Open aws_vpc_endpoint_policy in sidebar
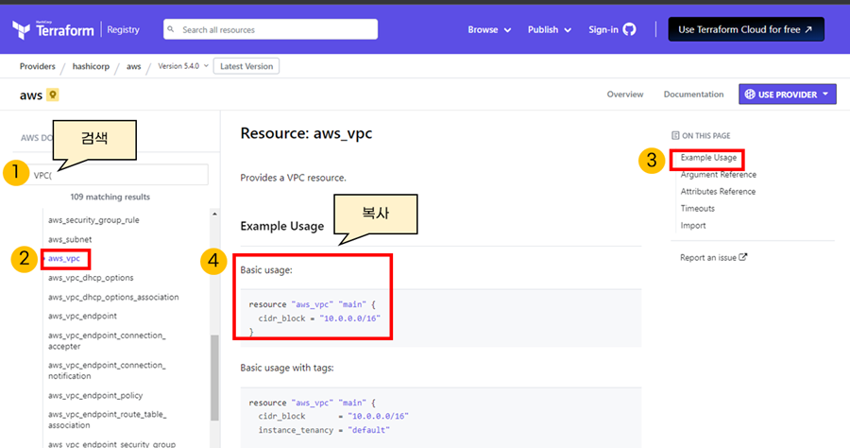 [95, 395]
